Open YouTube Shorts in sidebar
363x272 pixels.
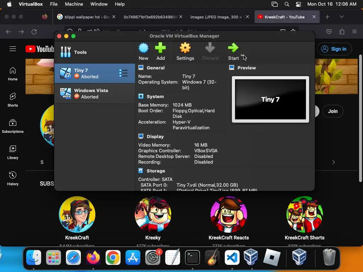coord(13,100)
